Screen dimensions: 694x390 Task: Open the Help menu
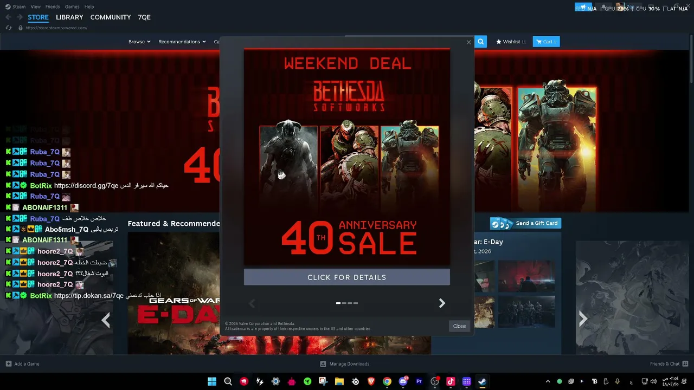pyautogui.click(x=89, y=7)
